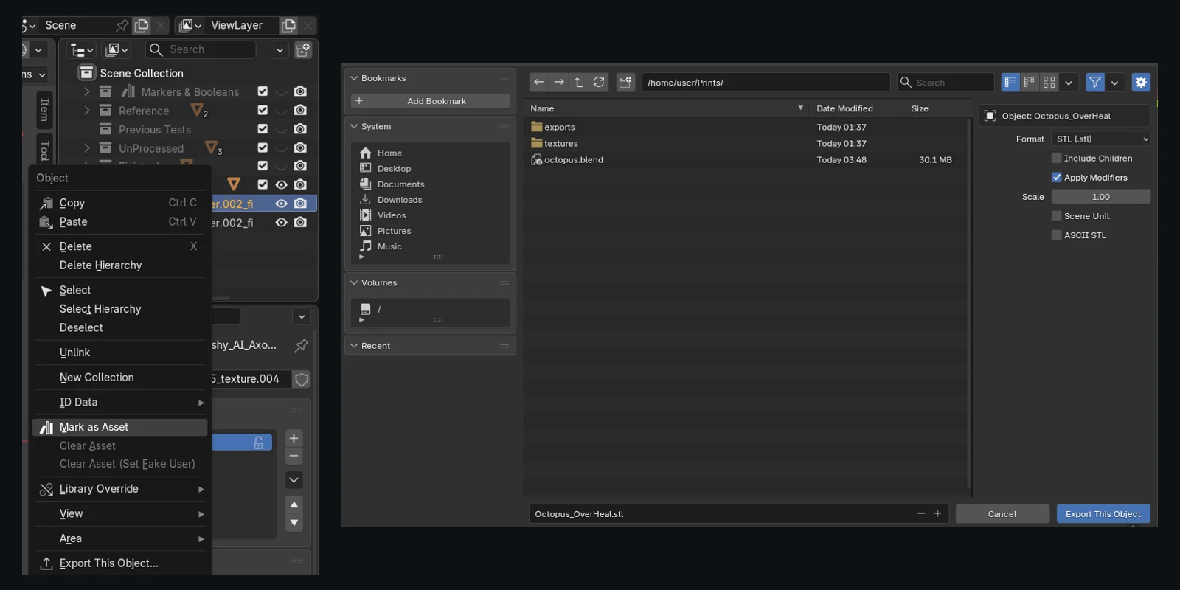Switch to thumbnails display mode
Viewport: 1180px width, 590px height.
pyautogui.click(x=1049, y=83)
